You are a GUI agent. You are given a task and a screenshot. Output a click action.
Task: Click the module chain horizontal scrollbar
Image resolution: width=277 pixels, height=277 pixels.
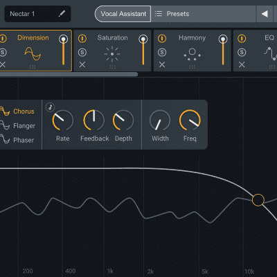69,74
